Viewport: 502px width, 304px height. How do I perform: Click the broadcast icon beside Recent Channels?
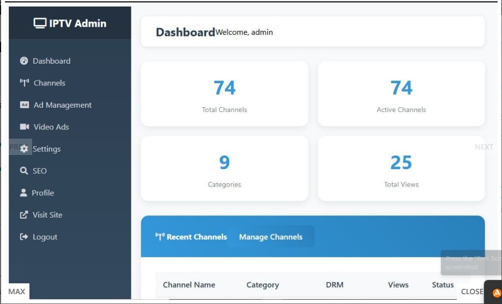pos(160,237)
